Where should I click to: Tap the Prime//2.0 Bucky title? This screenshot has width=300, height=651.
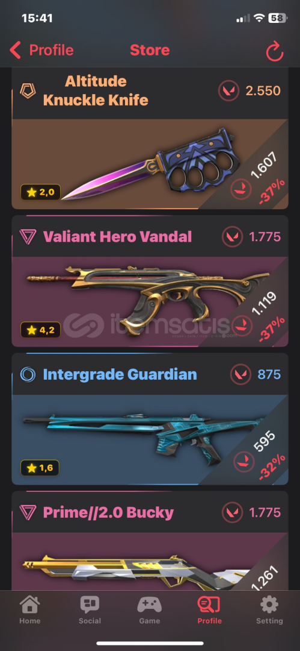[x=108, y=512]
